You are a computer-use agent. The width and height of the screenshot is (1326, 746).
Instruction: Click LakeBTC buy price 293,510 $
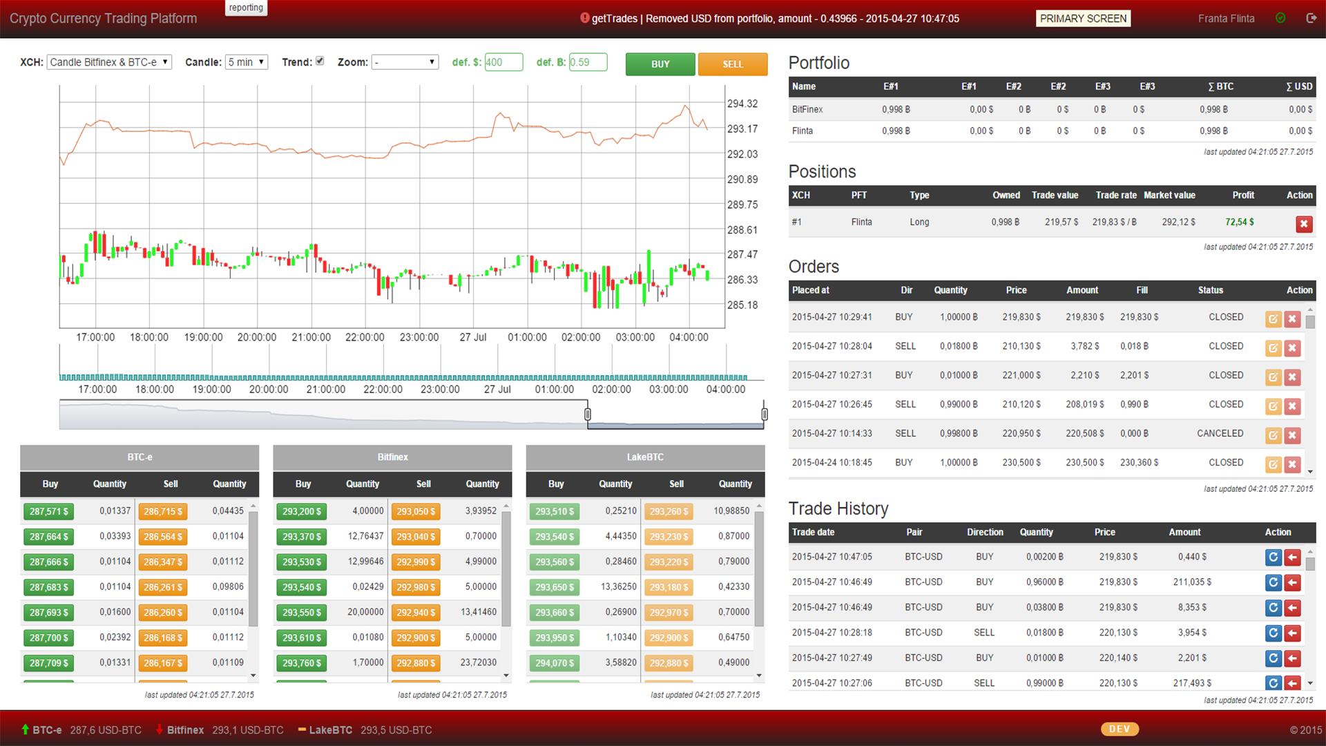[x=555, y=512]
